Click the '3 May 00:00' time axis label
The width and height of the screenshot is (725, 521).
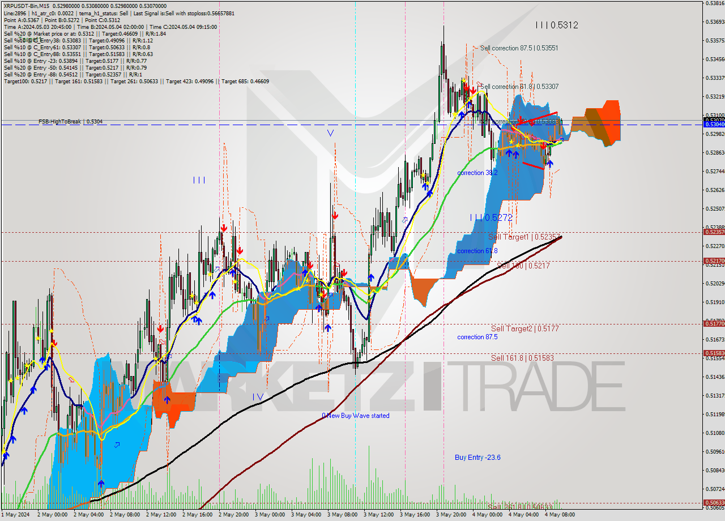pos(270,515)
